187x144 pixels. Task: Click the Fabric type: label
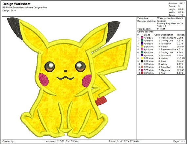[x=143, y=18]
